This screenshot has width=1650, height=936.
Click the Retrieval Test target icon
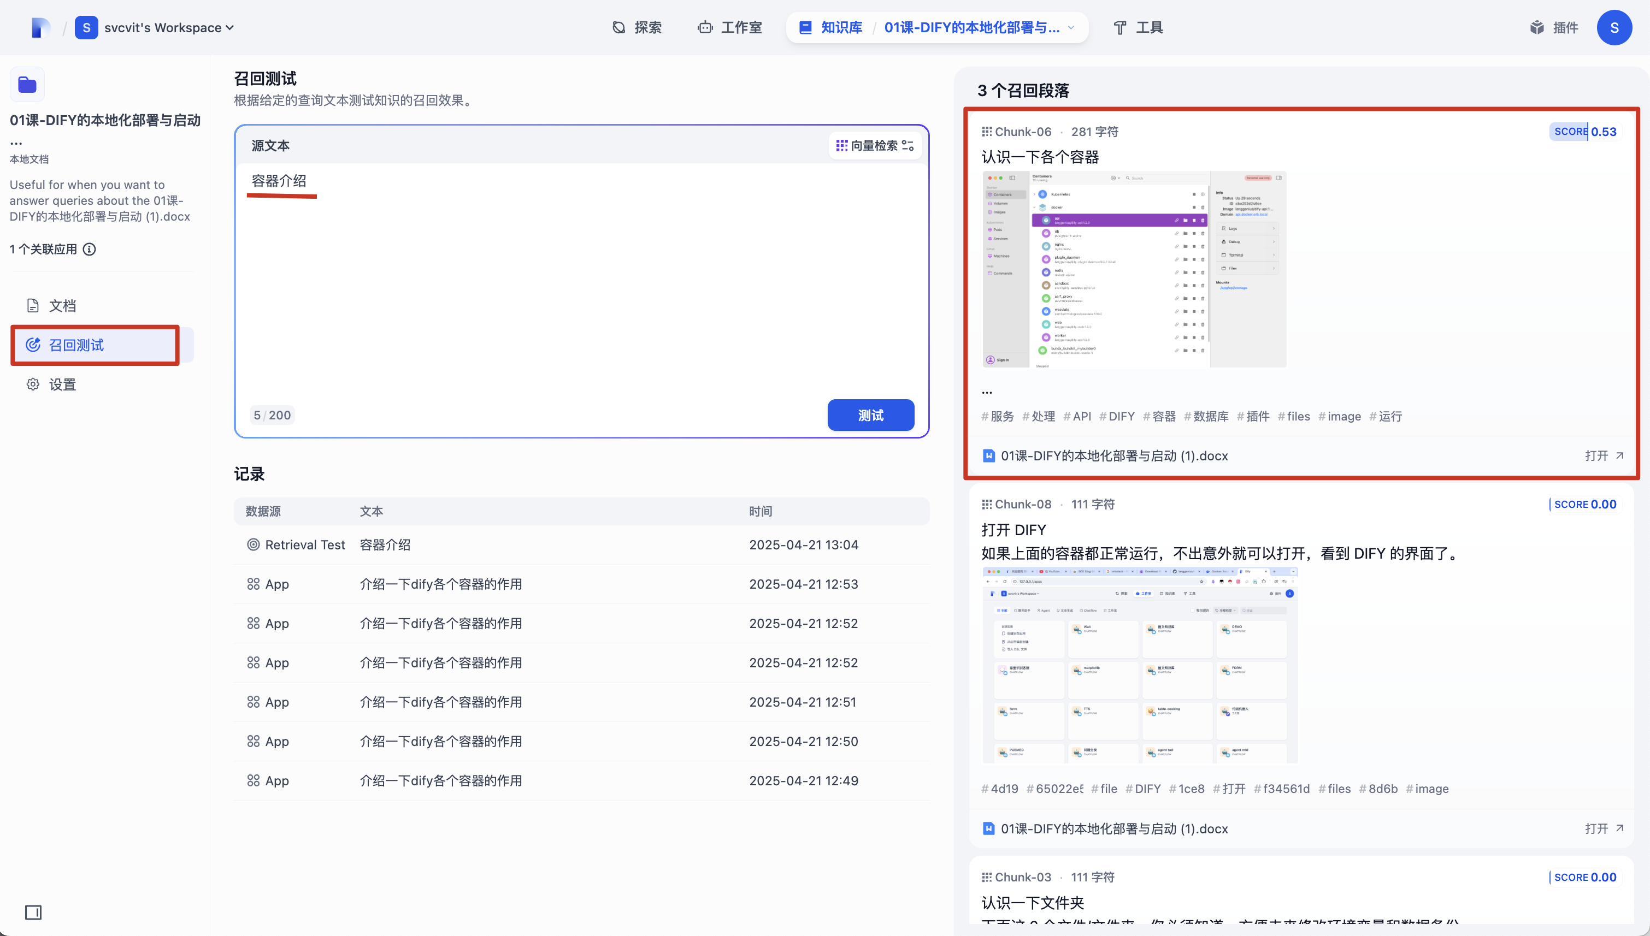coord(254,545)
